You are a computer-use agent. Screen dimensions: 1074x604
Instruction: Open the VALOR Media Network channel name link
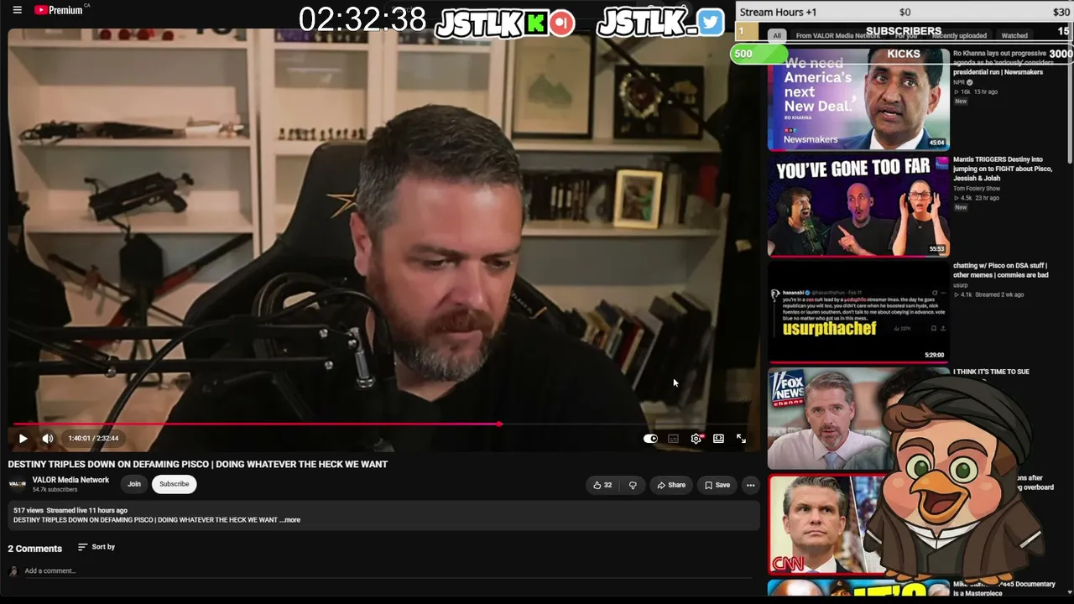[70, 480]
